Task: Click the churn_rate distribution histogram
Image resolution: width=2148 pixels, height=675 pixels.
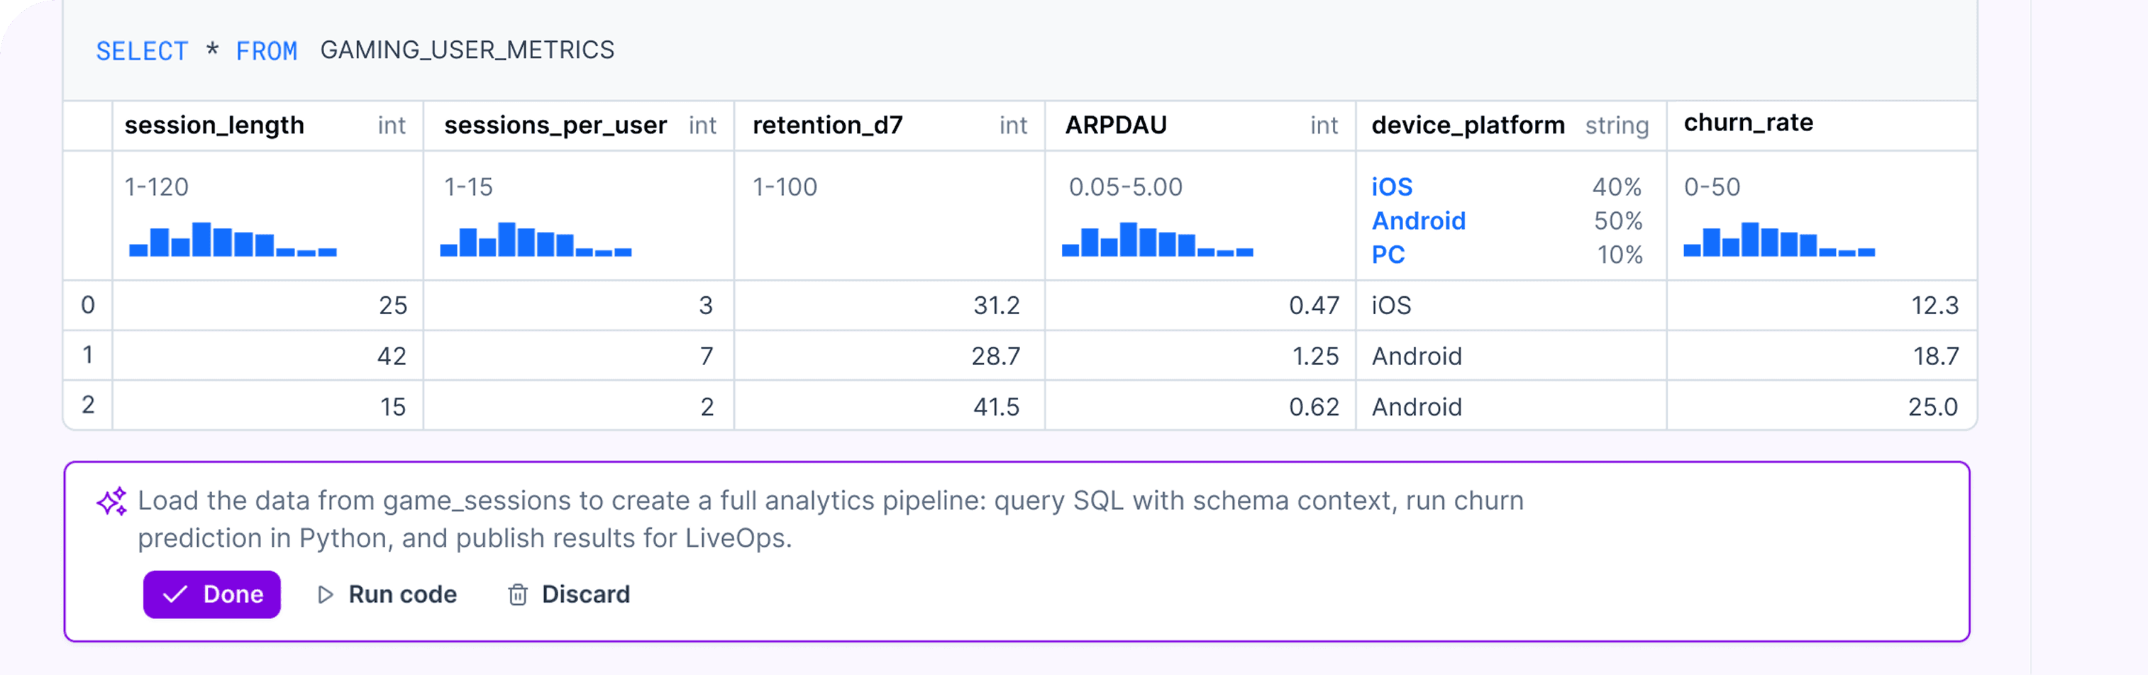Action: coord(1781,243)
